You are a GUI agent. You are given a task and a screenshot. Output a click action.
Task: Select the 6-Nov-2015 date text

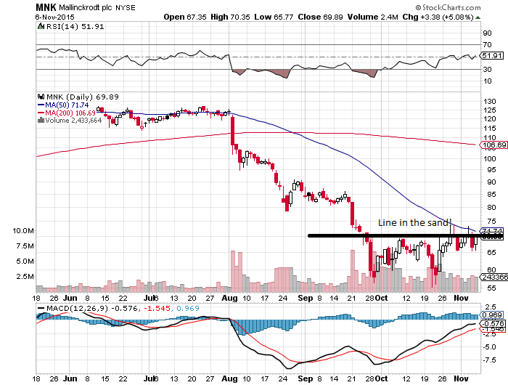point(54,17)
